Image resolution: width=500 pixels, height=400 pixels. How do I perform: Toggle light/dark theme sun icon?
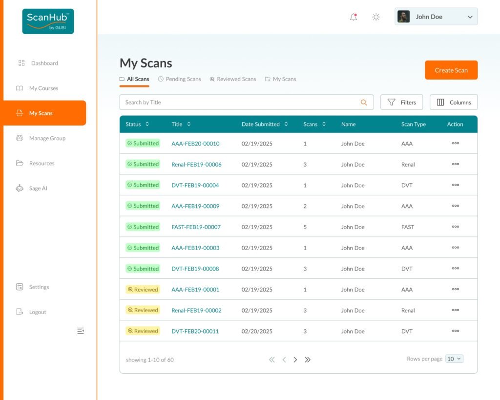[x=376, y=17]
